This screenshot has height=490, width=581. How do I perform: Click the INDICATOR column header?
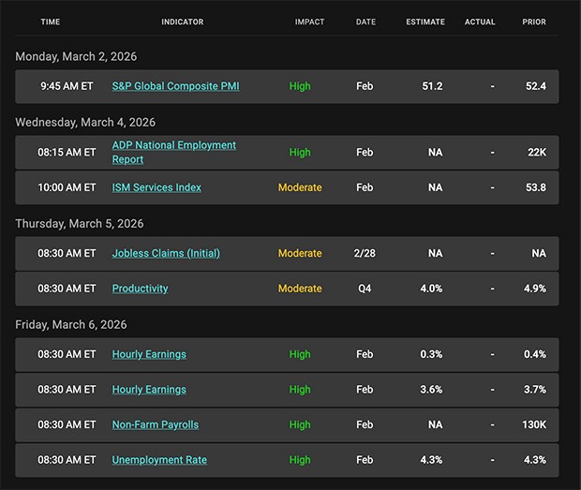click(182, 22)
